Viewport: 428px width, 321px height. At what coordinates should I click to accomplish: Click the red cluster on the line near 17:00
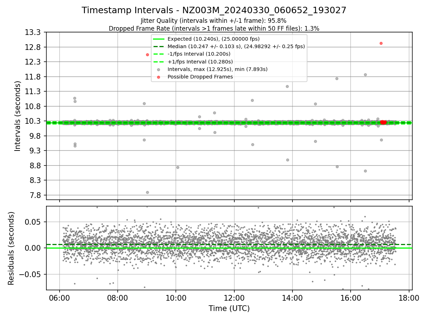383,122
